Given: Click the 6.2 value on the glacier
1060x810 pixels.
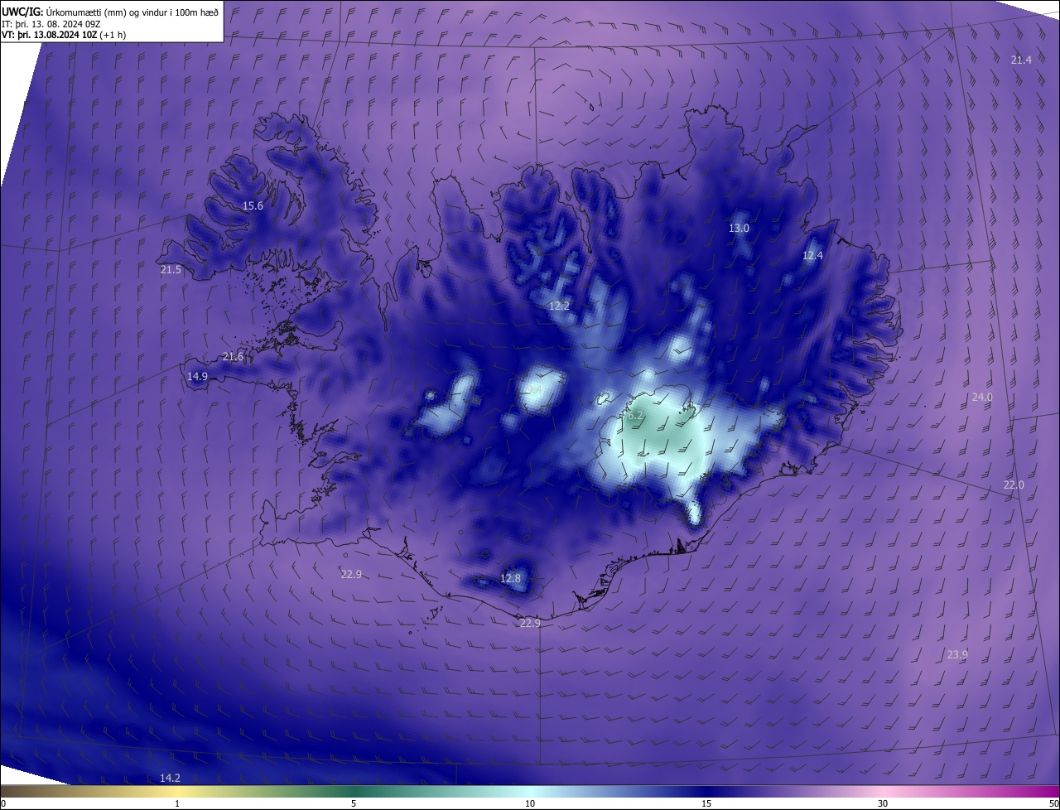Looking at the screenshot, I should click(x=635, y=416).
